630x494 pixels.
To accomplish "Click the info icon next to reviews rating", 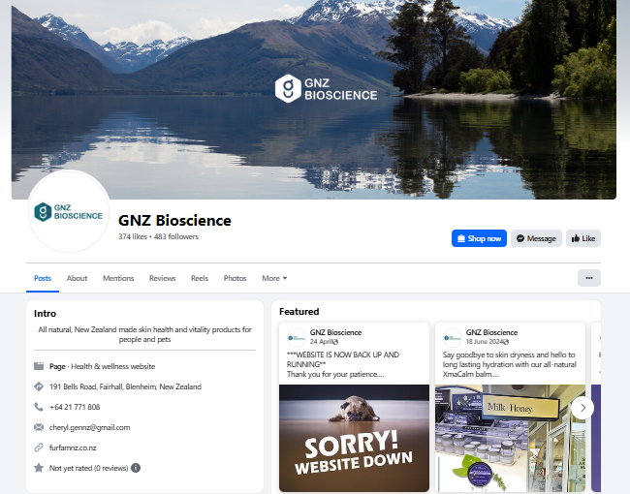I will click(x=136, y=468).
